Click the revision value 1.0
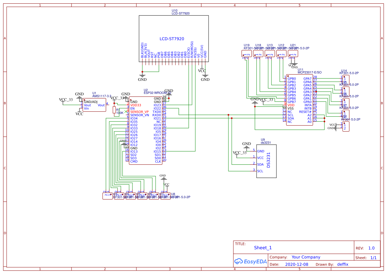 coord(371,247)
